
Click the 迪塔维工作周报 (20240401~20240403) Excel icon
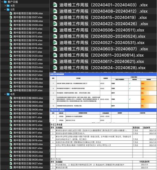coord(55,5)
